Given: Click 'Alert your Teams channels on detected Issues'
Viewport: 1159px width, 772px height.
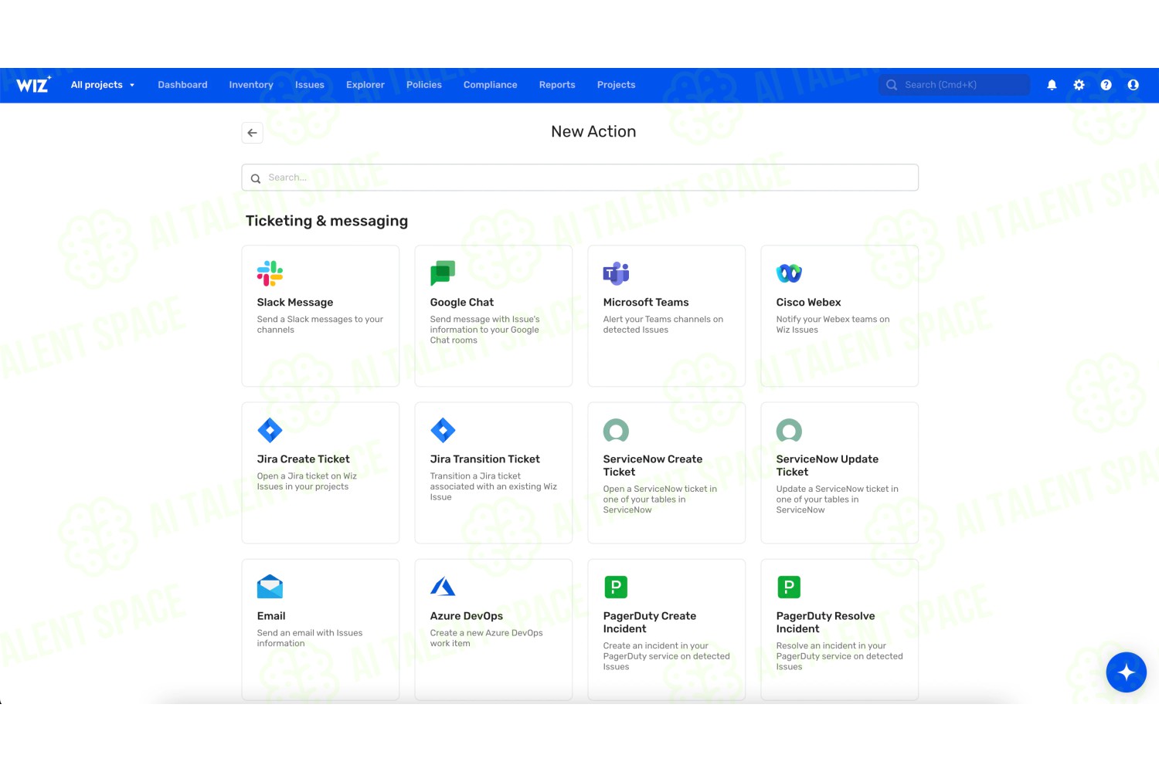Looking at the screenshot, I should pyautogui.click(x=663, y=324).
